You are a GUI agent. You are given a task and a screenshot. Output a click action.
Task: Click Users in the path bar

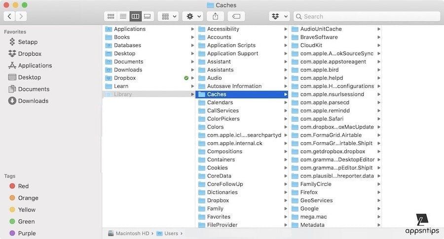tap(171, 233)
